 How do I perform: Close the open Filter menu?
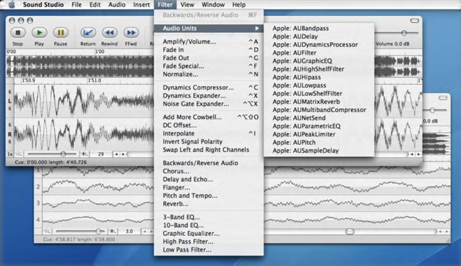(165, 5)
